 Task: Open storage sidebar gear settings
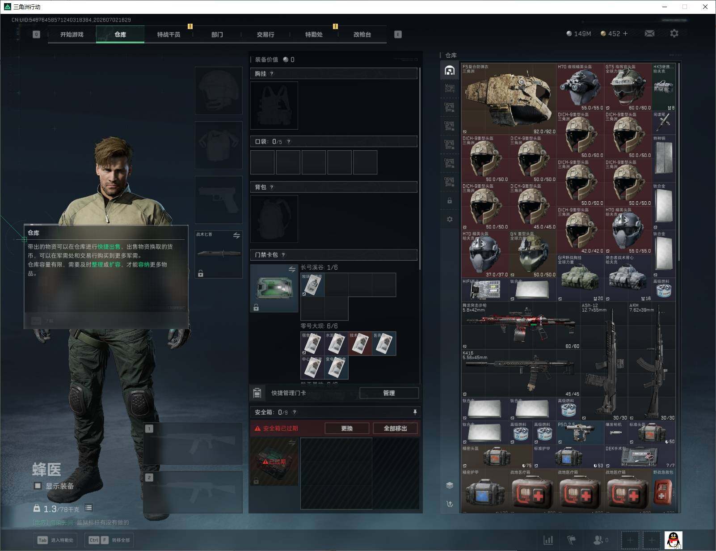pos(450,219)
